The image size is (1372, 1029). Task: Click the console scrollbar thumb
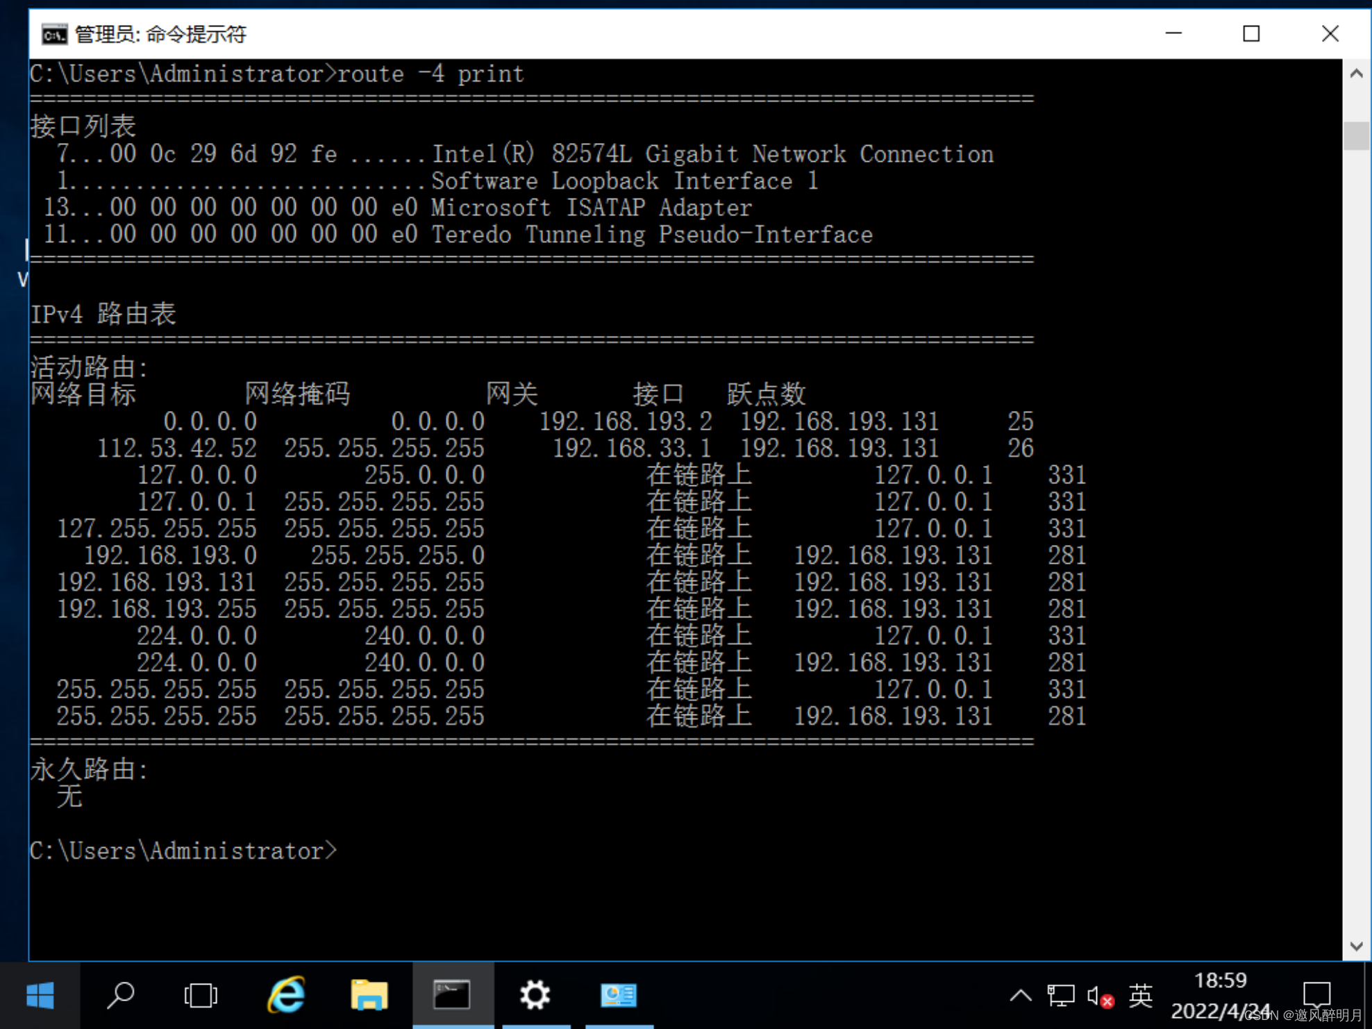point(1356,135)
